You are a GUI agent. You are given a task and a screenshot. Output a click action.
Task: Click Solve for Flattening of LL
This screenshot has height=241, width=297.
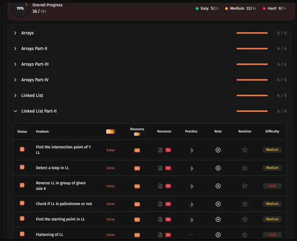tap(111, 235)
